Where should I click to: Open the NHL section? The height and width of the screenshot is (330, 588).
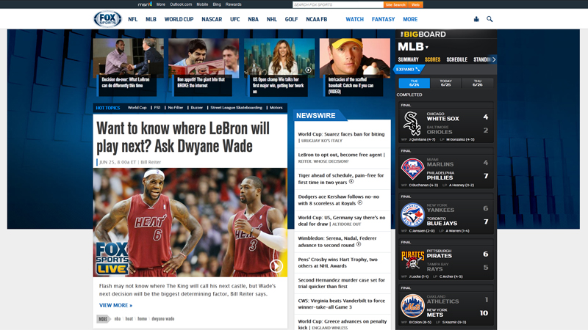coord(271,19)
